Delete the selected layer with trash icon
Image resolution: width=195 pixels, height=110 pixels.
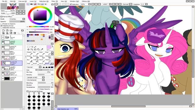15,33
